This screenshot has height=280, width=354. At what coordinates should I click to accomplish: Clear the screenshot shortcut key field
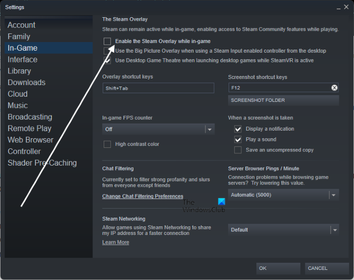point(334,88)
